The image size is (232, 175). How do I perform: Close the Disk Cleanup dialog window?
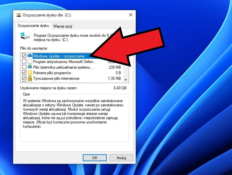(x=131, y=15)
